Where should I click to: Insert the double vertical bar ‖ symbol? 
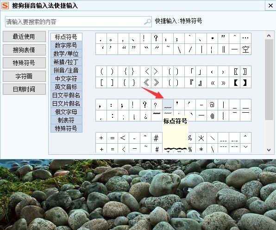(x=223, y=49)
